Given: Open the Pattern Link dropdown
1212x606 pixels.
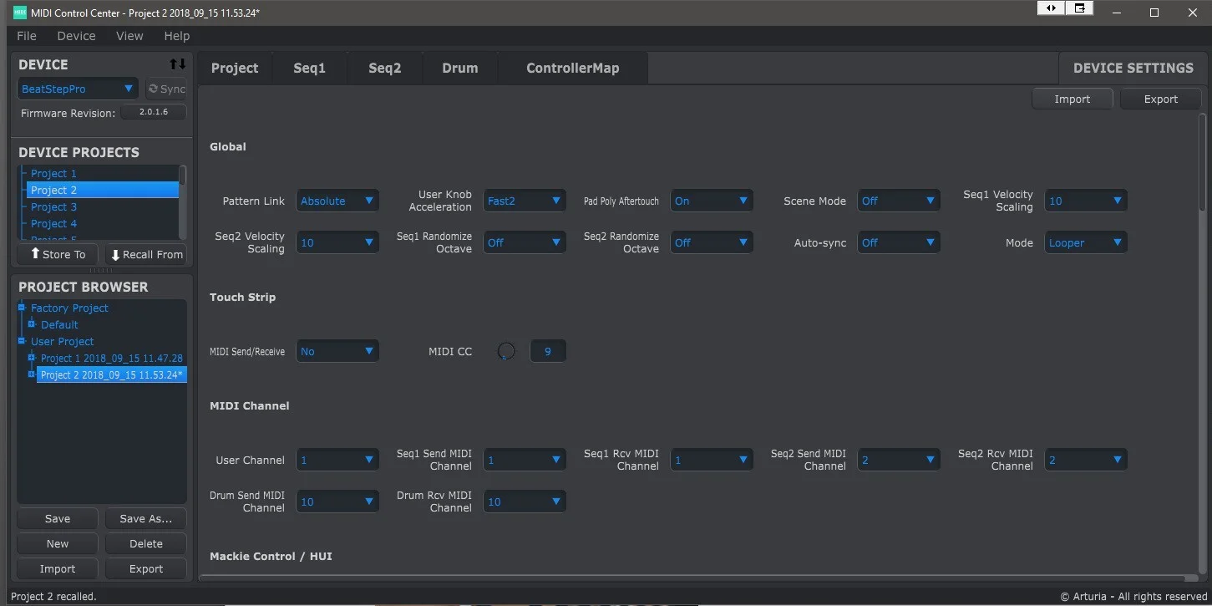Looking at the screenshot, I should click(x=337, y=201).
